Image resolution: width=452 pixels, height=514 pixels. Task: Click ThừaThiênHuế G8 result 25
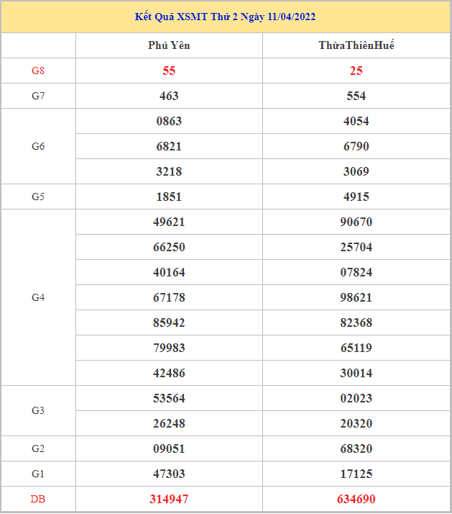(356, 71)
